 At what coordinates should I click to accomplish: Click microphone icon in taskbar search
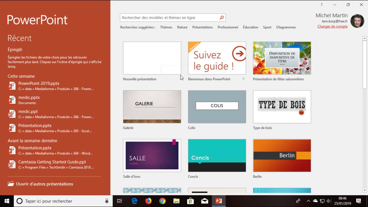pos(107,201)
